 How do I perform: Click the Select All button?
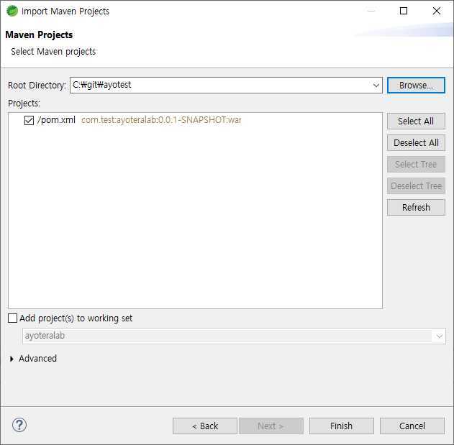click(416, 121)
